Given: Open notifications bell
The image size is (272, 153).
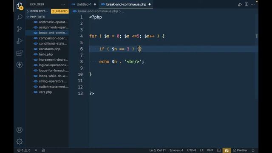Looking at the screenshot, I should [x=253, y=150].
